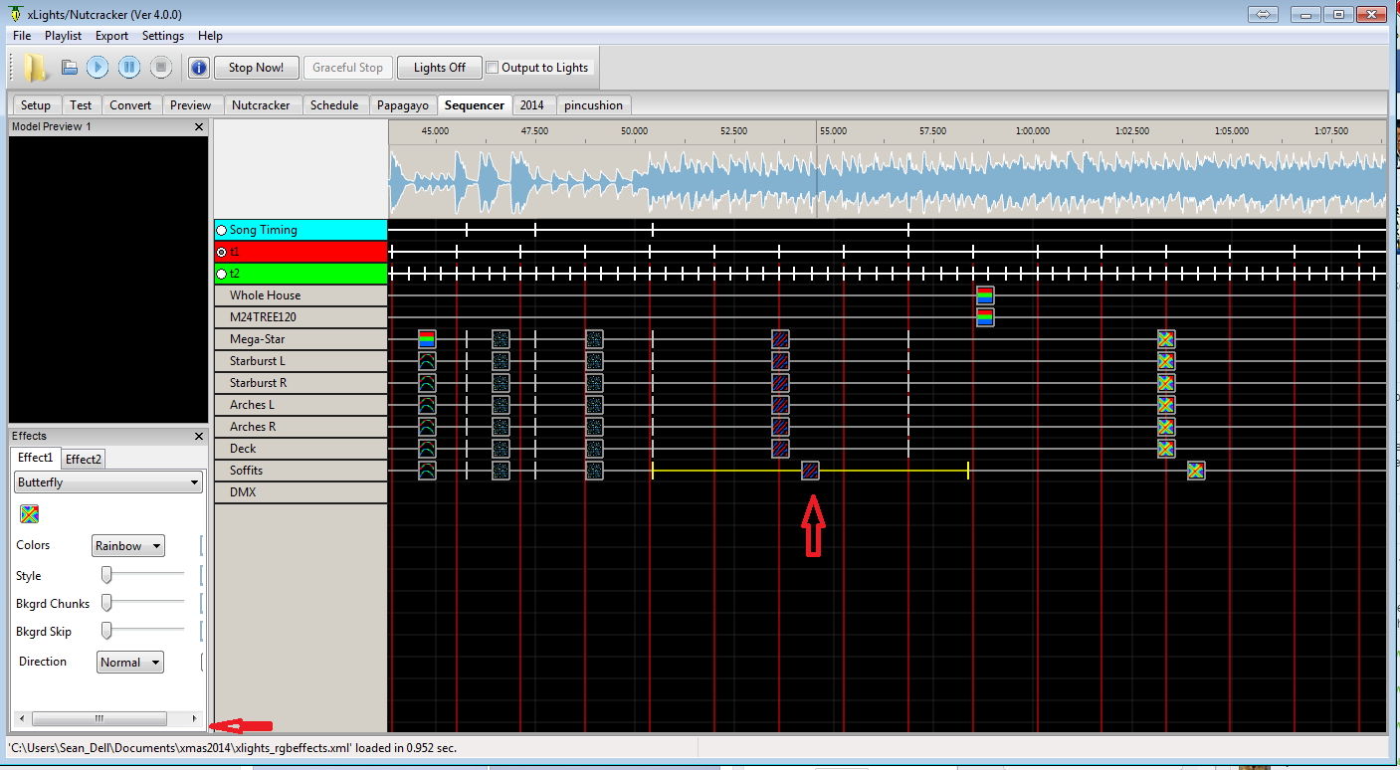Open the Direction Normal dropdown

point(130,663)
